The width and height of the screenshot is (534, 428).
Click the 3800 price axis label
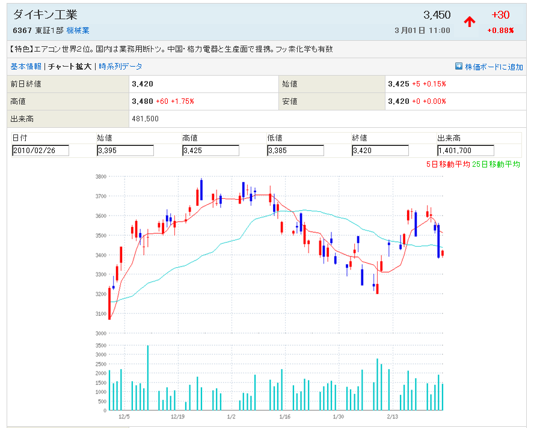pyautogui.click(x=101, y=176)
